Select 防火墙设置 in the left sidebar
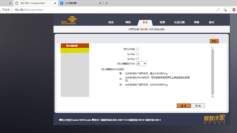 coord(75,46)
